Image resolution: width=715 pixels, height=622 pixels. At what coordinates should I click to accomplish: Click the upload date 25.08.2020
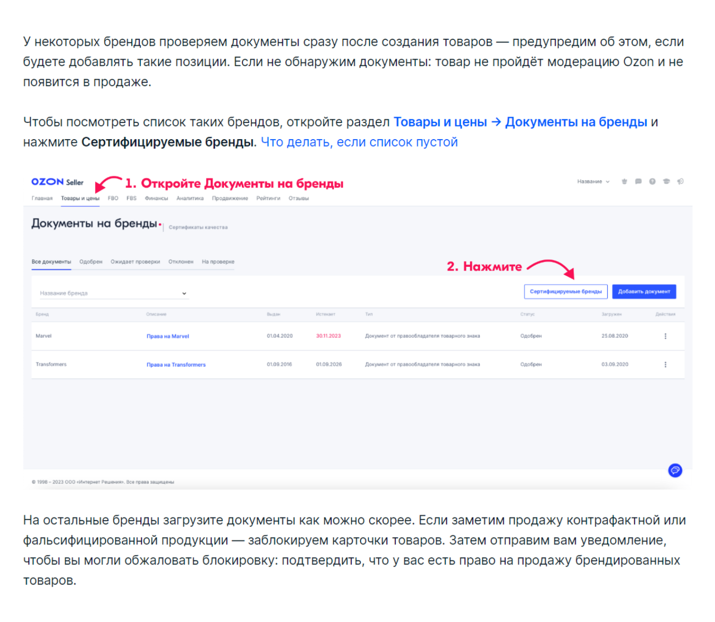615,336
